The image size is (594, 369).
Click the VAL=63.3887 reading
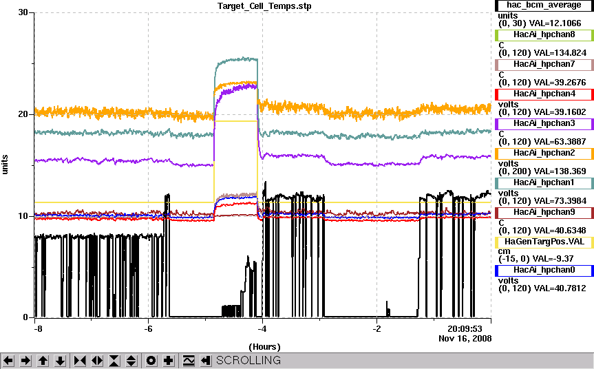tap(560, 142)
